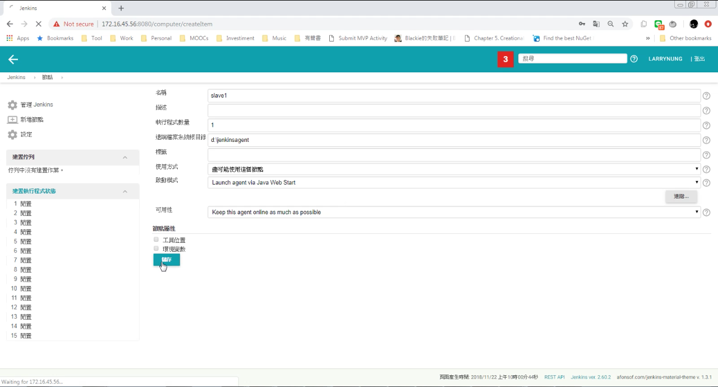Image resolution: width=718 pixels, height=387 pixels.
Task: Show help for the 標籤 field
Action: click(707, 155)
